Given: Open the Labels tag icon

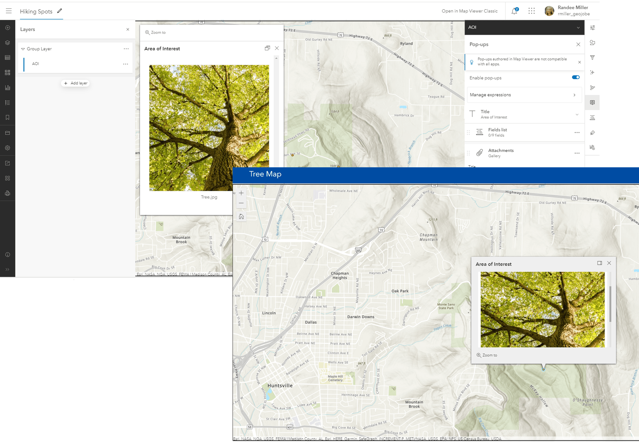Looking at the screenshot, I should pos(592,133).
